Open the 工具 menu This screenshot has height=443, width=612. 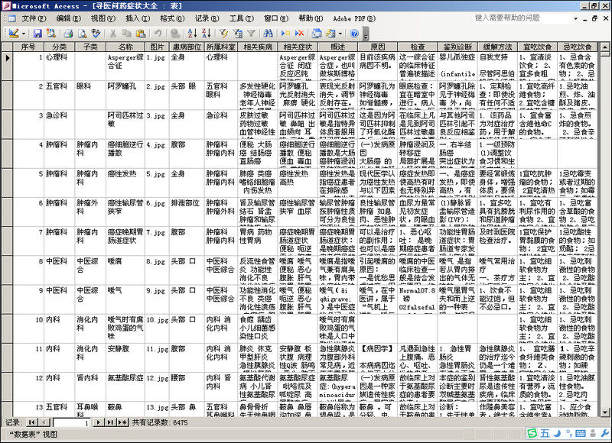[x=242, y=18]
